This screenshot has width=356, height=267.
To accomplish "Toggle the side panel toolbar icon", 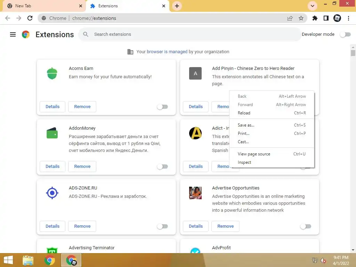I will (326, 18).
